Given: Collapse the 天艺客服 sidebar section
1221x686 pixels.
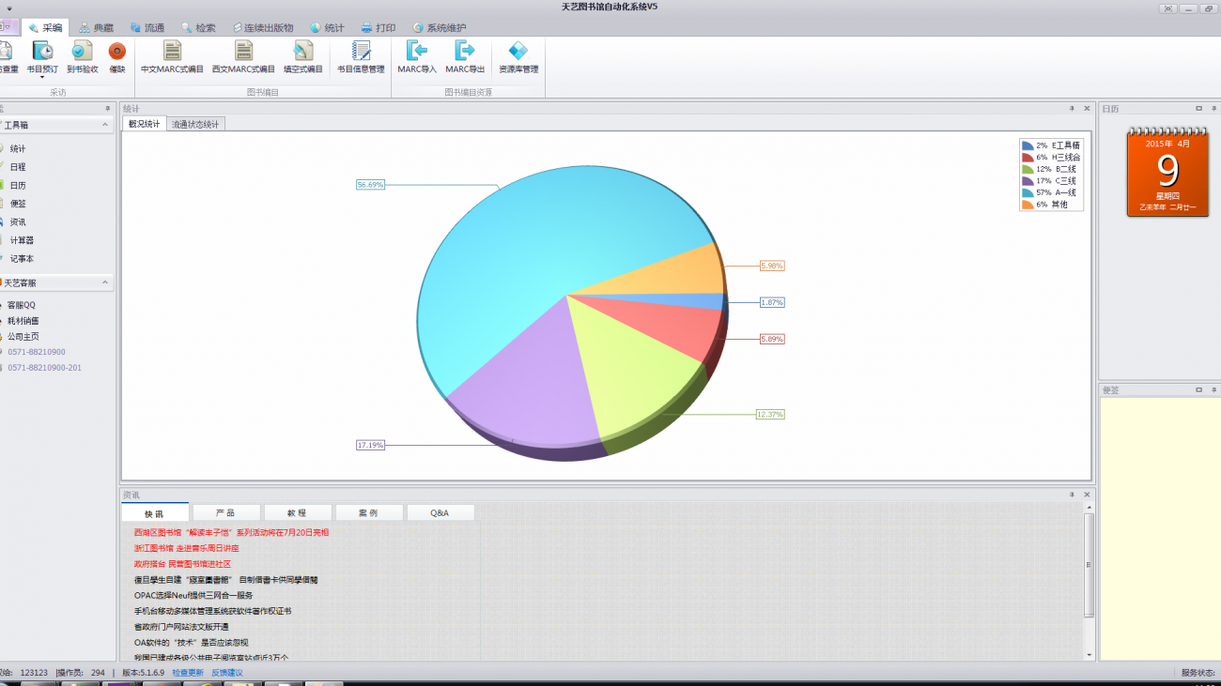Looking at the screenshot, I should point(105,282).
